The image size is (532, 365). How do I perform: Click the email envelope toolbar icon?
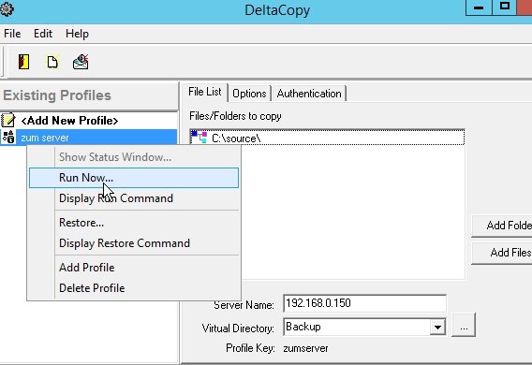tap(81, 62)
